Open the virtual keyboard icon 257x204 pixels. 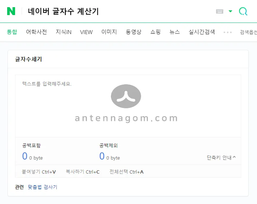[x=220, y=11]
